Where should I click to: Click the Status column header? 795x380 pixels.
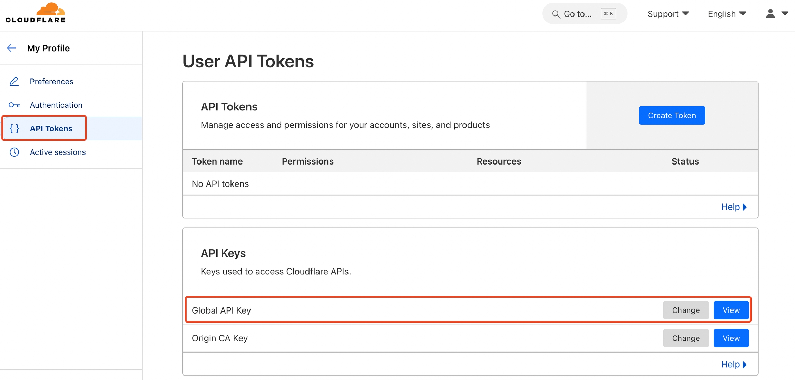[685, 161]
